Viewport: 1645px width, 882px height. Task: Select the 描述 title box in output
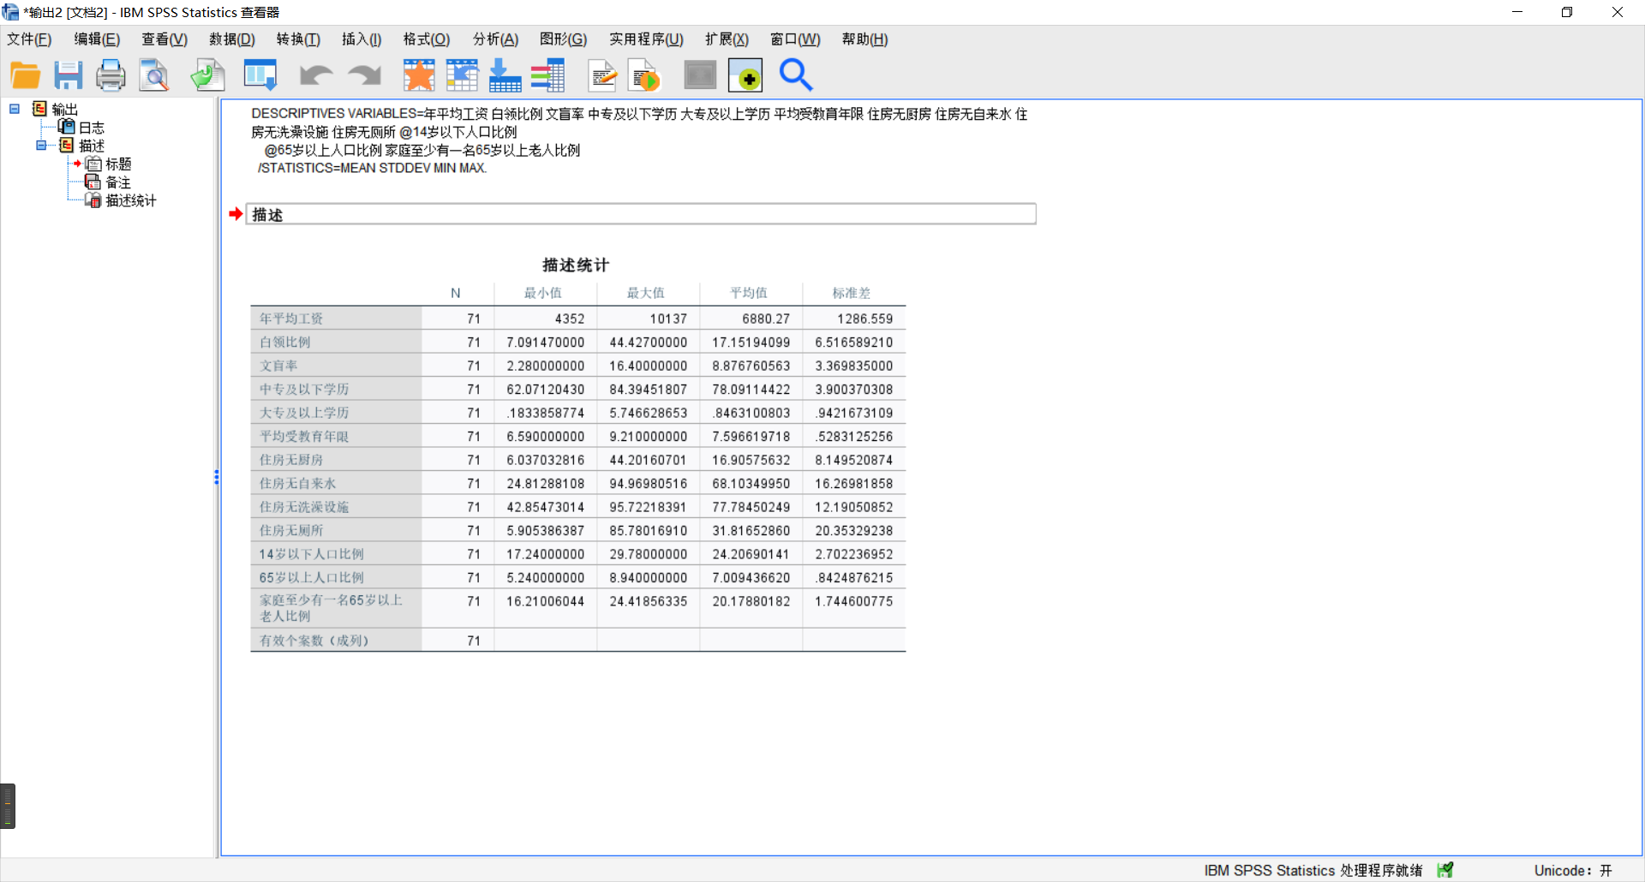click(641, 214)
